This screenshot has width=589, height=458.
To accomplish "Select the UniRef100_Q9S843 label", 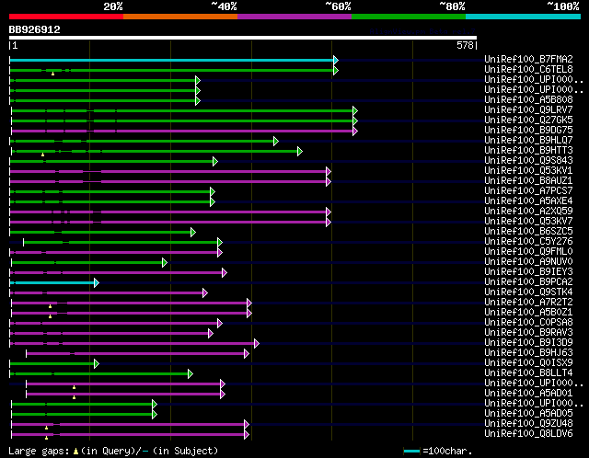I will 528,161.
